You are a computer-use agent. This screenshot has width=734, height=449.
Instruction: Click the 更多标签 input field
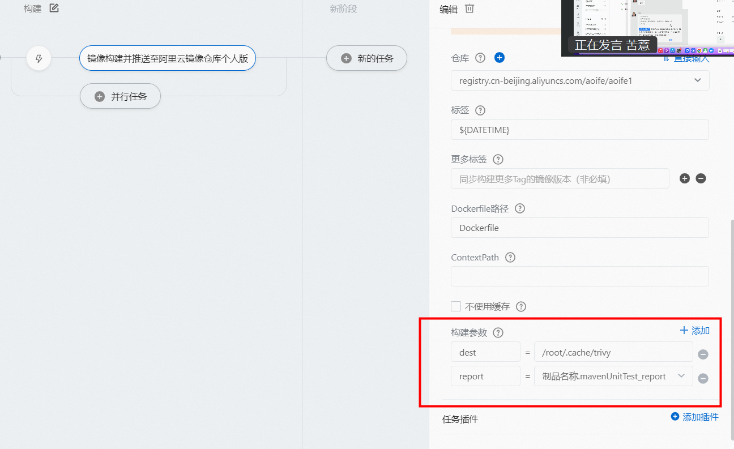pos(560,179)
